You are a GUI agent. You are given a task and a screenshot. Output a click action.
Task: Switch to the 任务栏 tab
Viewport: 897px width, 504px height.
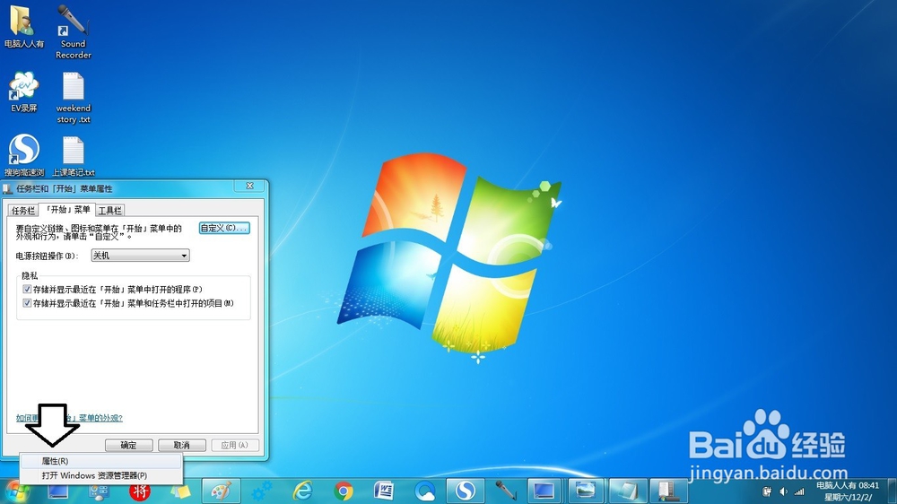[23, 211]
